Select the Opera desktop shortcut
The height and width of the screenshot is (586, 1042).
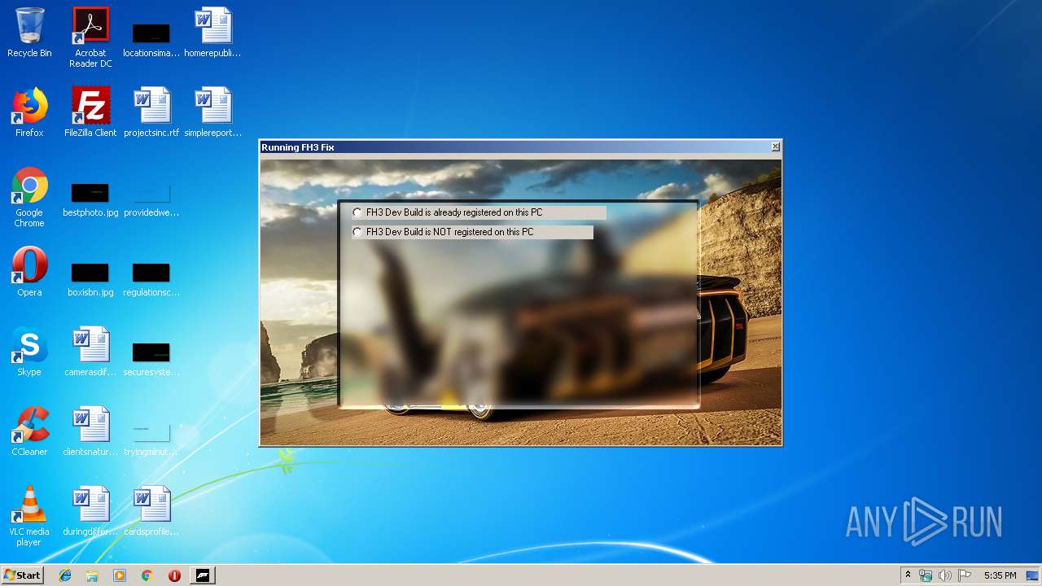pos(29,272)
